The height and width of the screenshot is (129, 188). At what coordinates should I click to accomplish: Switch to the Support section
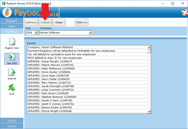pyautogui.click(x=12, y=21)
